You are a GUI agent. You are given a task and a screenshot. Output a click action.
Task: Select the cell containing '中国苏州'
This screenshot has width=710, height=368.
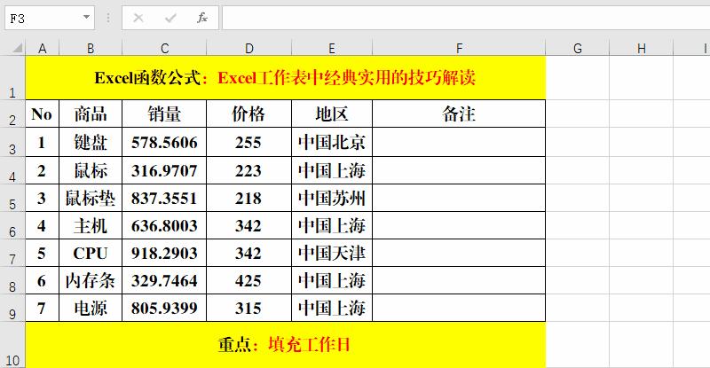[x=332, y=198]
